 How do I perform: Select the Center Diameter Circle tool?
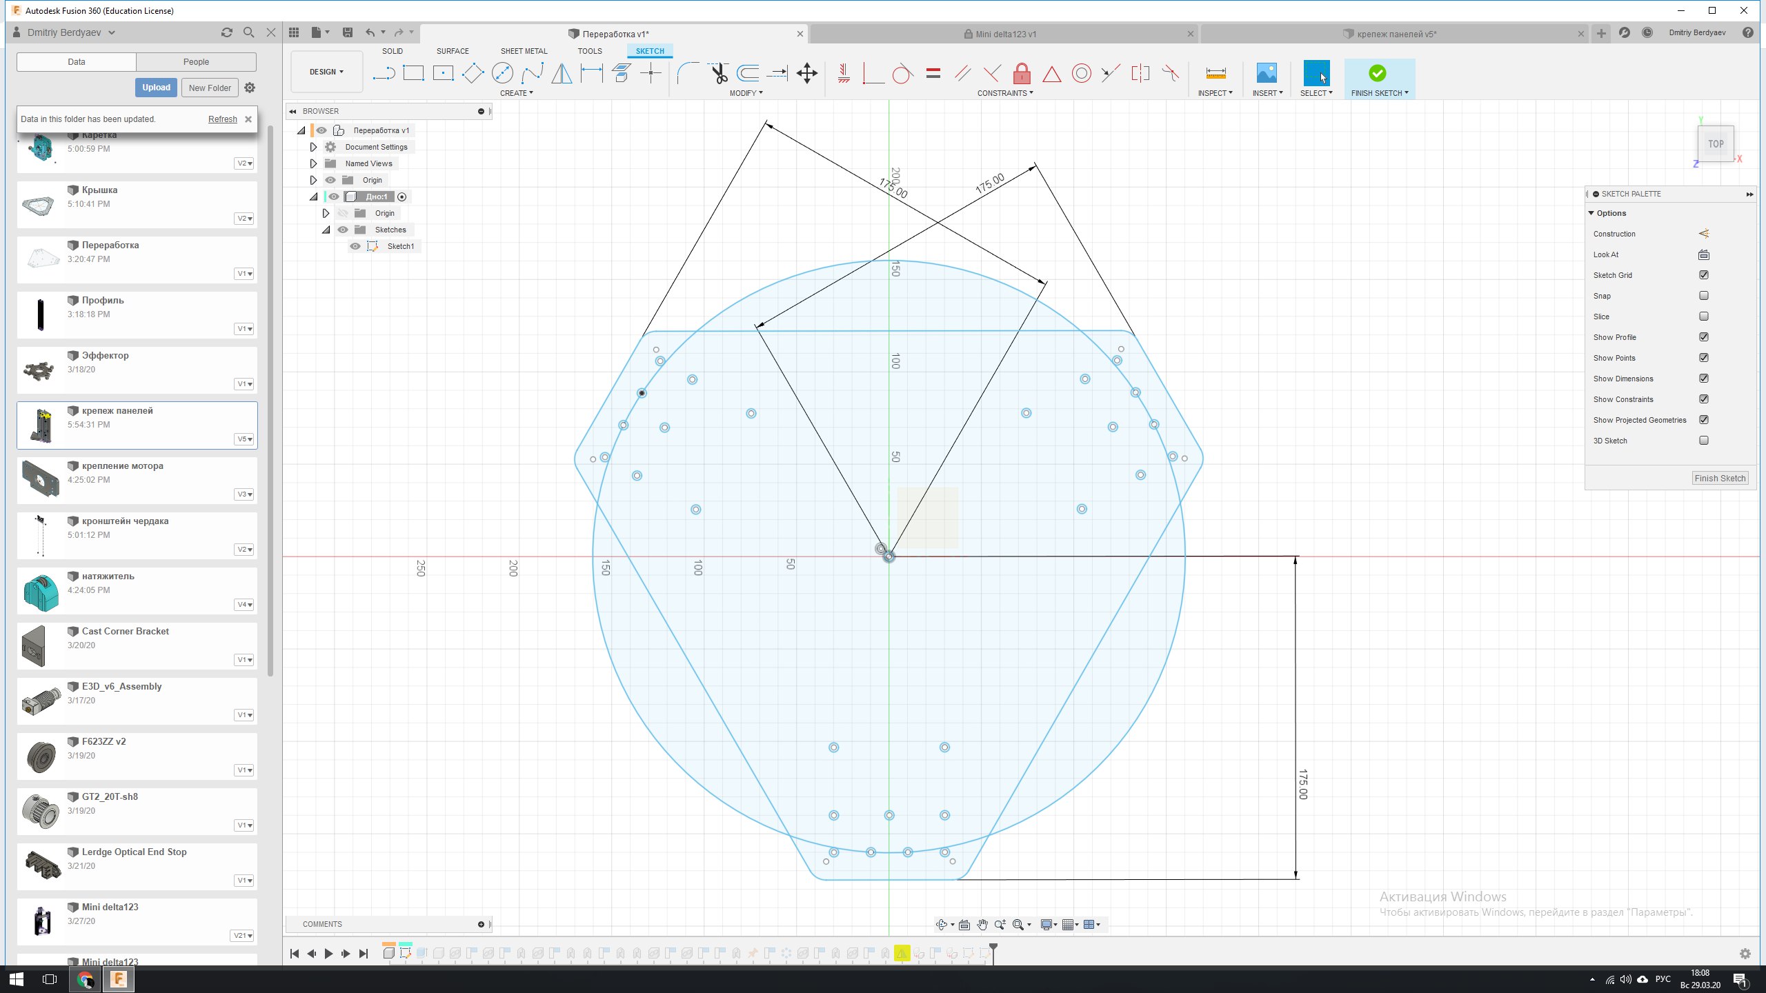point(502,73)
